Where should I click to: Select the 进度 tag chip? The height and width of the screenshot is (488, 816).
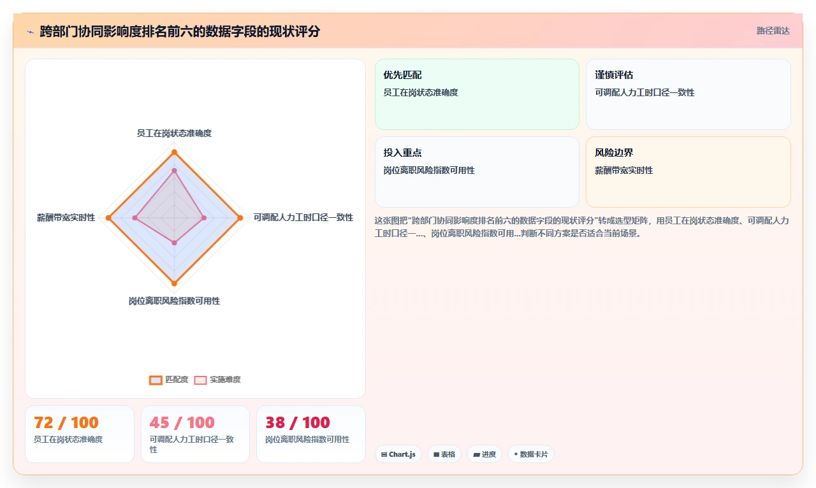(x=484, y=454)
